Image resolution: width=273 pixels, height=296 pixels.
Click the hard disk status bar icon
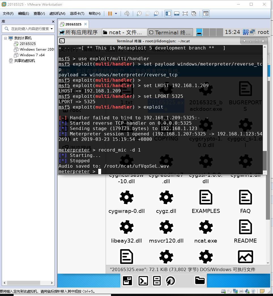223,291
